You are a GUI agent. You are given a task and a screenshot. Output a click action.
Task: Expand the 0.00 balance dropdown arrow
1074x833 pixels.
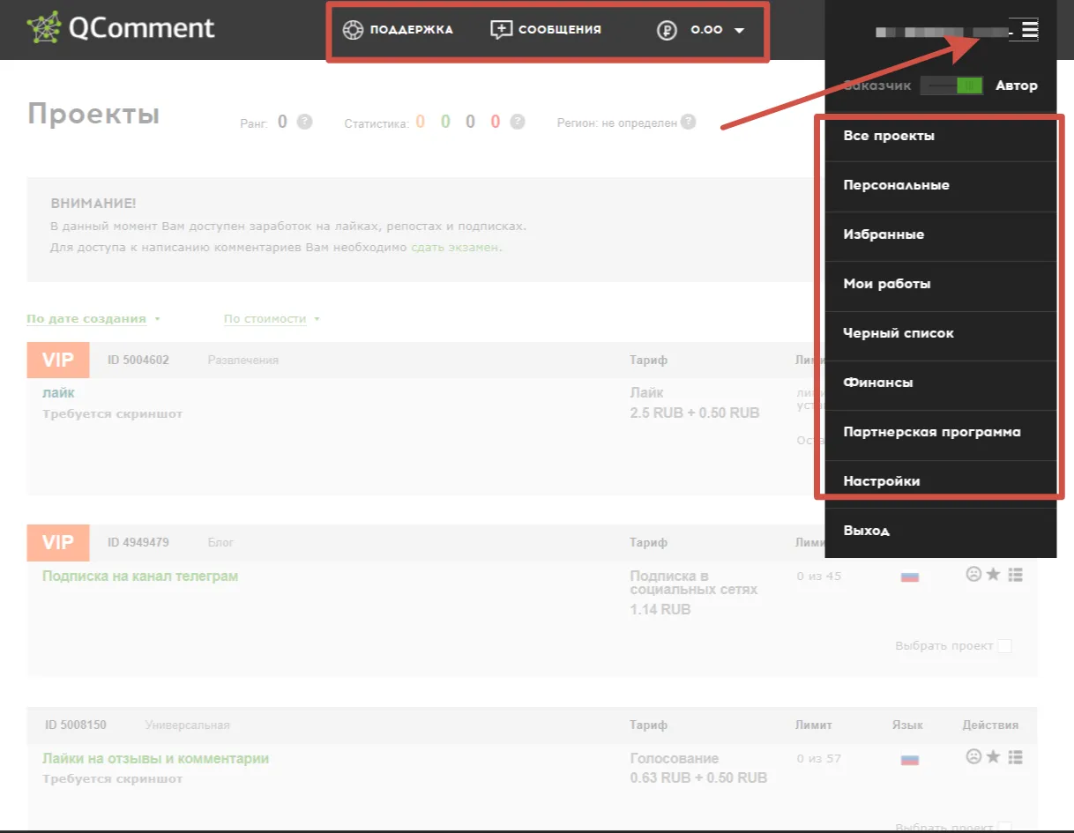pos(739,30)
